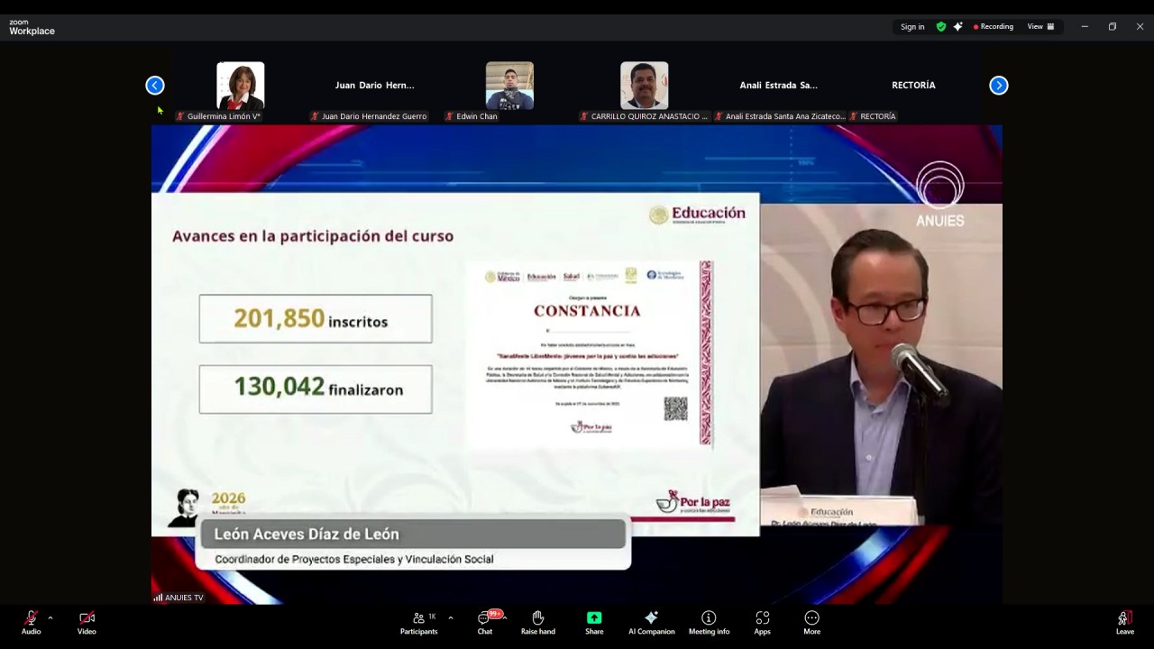The height and width of the screenshot is (649, 1154).
Task: Start camera with the Video button
Action: (x=87, y=622)
